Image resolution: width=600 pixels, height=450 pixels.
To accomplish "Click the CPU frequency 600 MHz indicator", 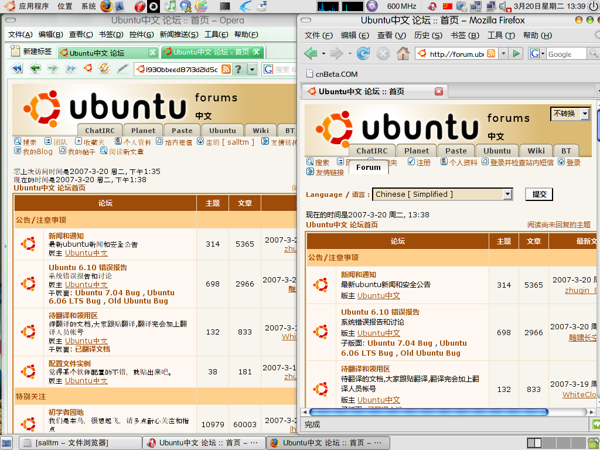I will tap(401, 6).
